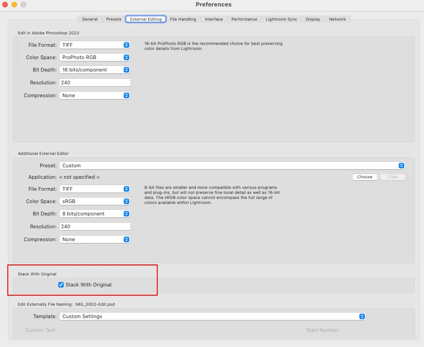Open the 8 bits/component Bit Depth dropdown
Viewport: 424px width, 347px height.
(x=94, y=214)
